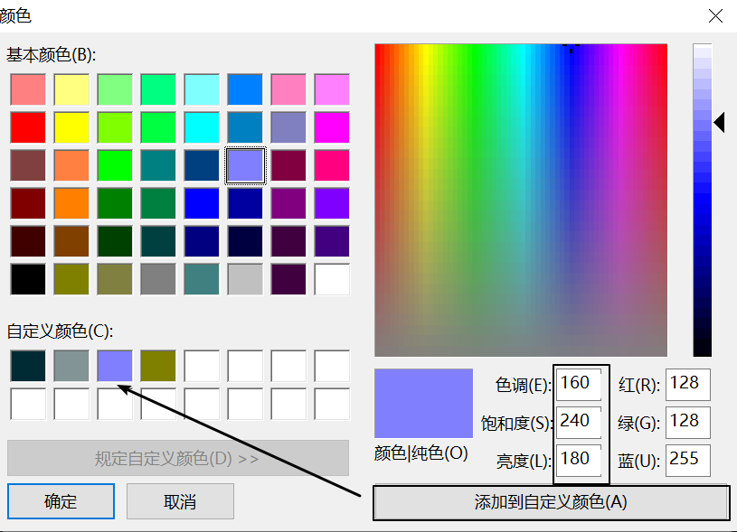The width and height of the screenshot is (737, 532).
Task: Select the periwinkle custom color swatch
Action: click(115, 366)
